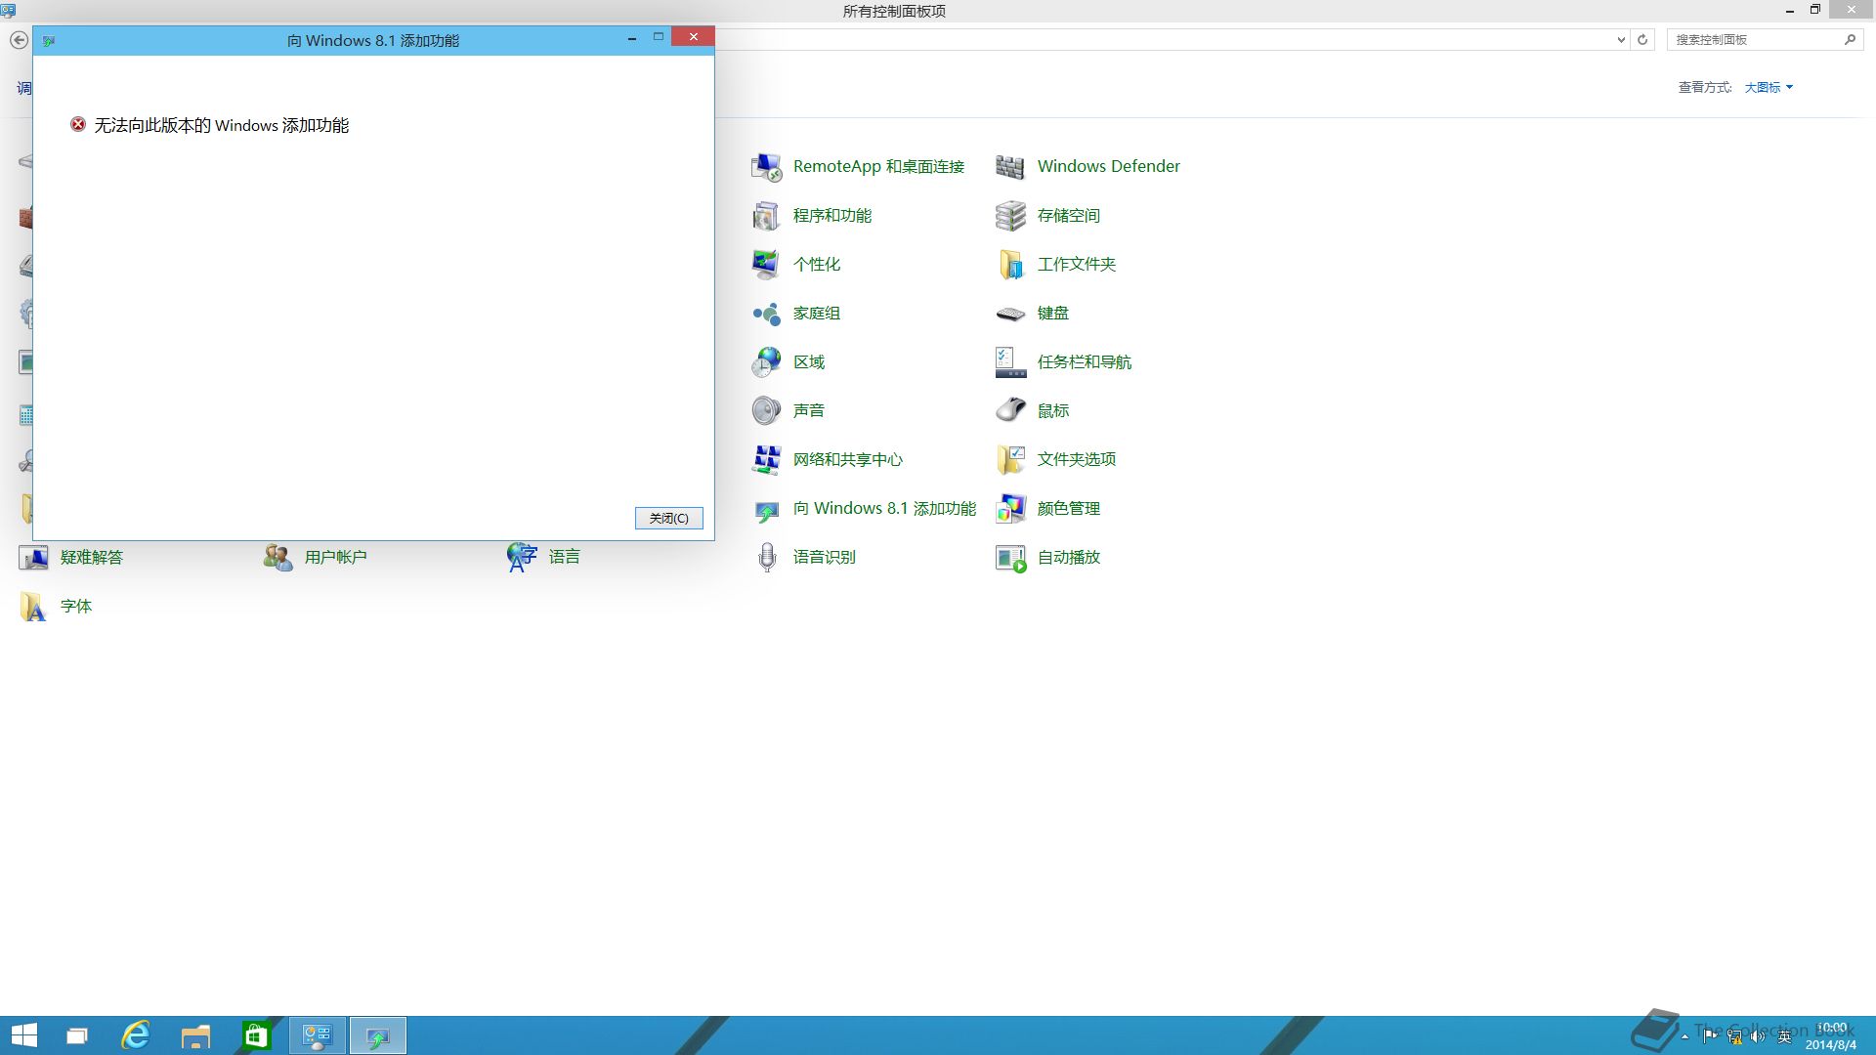Expand the address bar history dropdown

tap(1621, 40)
